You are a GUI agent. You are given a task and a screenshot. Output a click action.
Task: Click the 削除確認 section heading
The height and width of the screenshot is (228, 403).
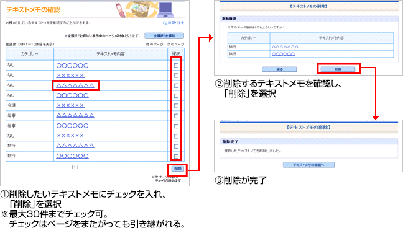229,19
